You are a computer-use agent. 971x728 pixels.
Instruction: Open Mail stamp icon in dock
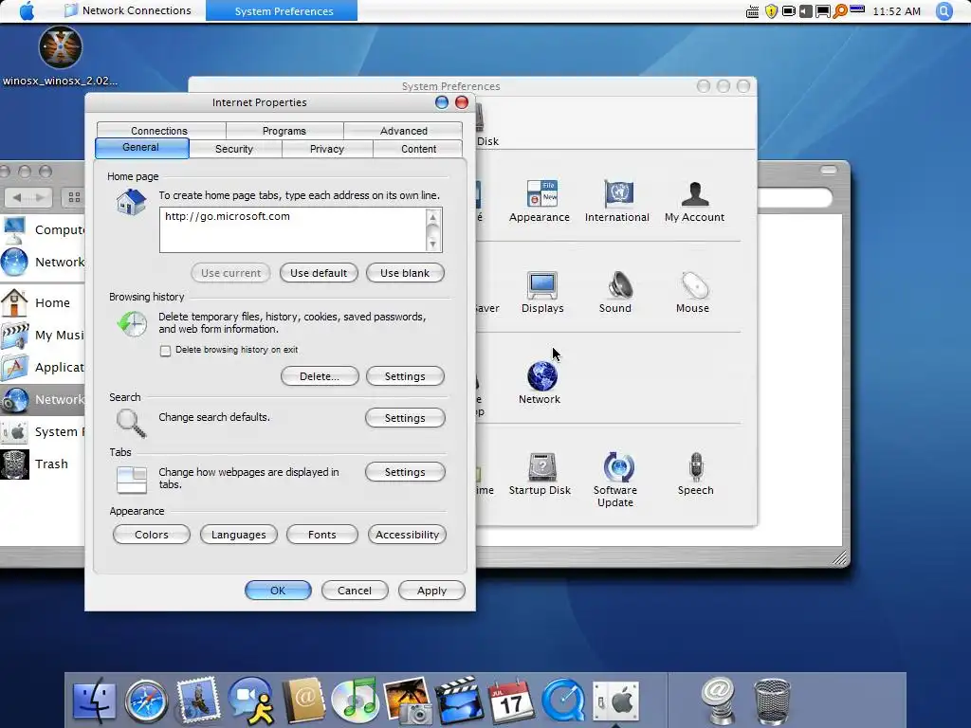point(198,700)
